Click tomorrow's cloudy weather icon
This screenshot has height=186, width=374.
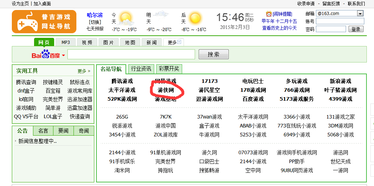161,14
